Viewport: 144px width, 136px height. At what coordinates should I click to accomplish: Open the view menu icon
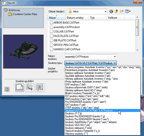pyautogui.click(x=128, y=11)
